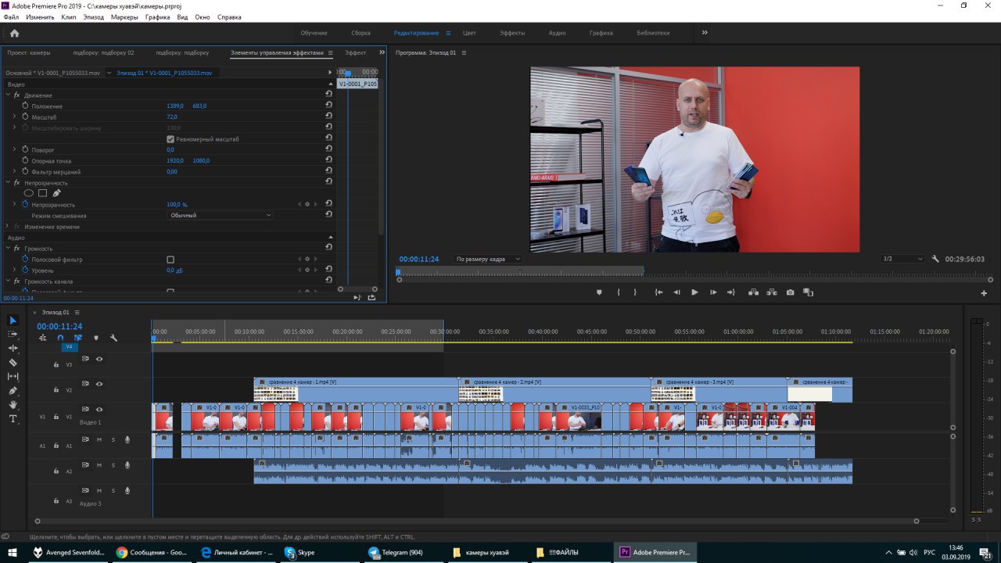This screenshot has width=1001, height=563.
Task: Click nest-sequence insert mode icon in timeline
Action: 42,338
